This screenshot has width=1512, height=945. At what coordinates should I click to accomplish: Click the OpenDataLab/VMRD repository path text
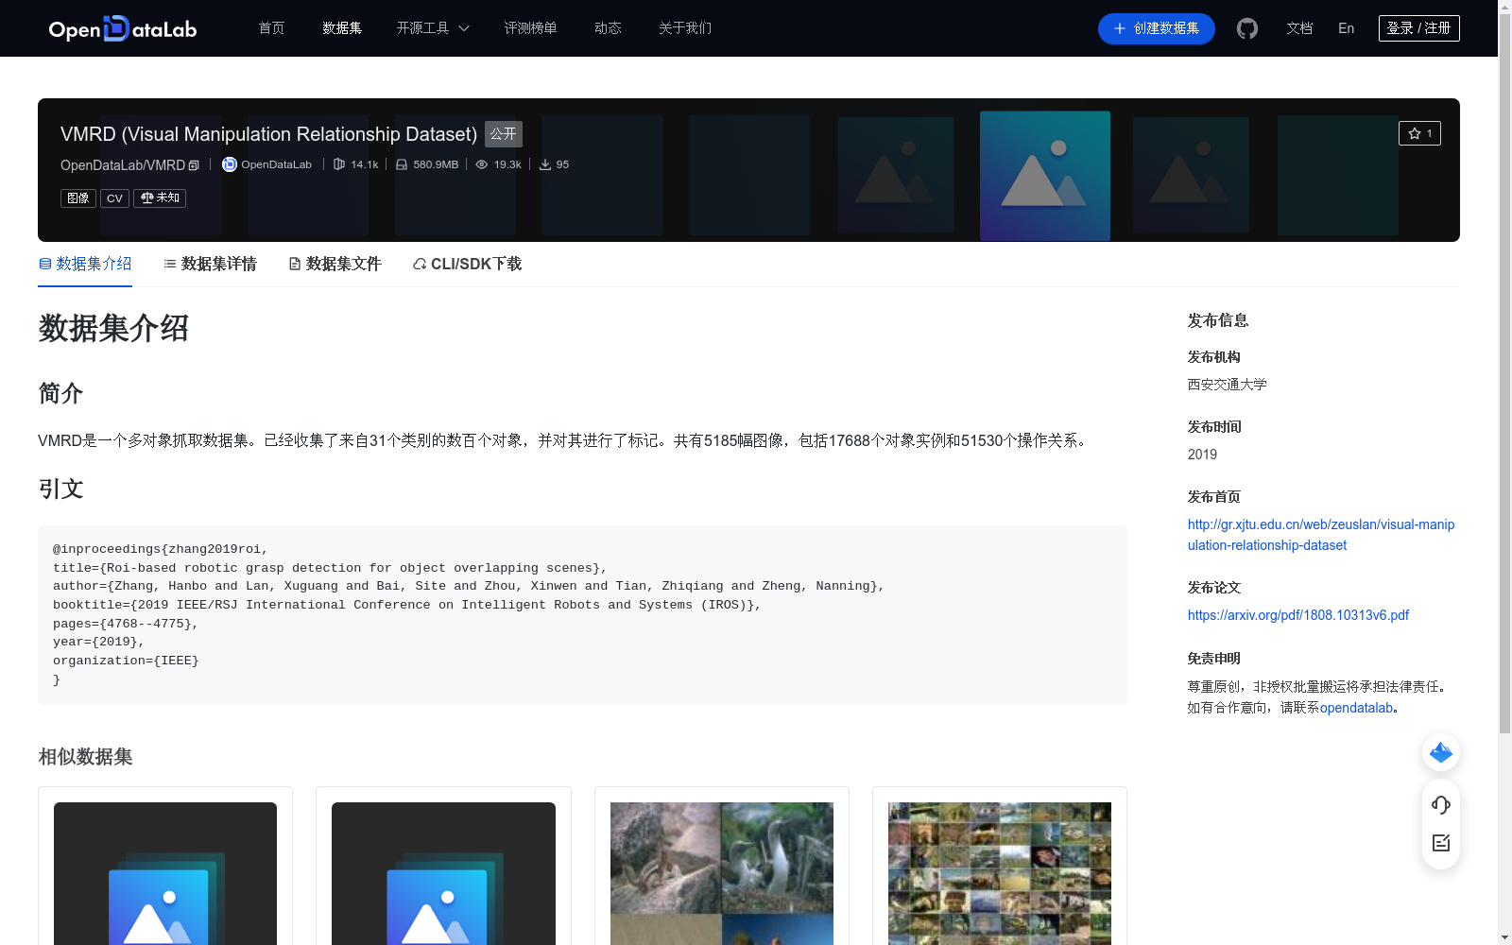[x=123, y=165]
